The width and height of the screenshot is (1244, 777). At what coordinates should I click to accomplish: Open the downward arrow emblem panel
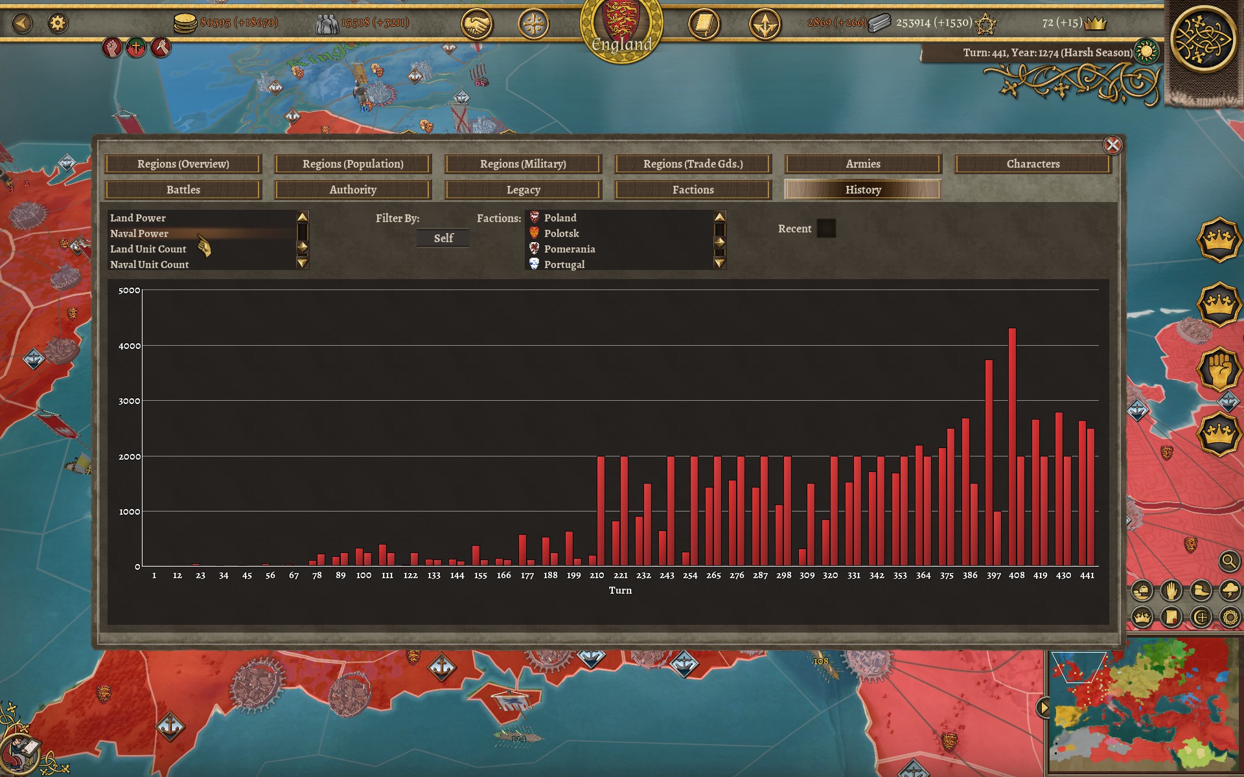765,25
